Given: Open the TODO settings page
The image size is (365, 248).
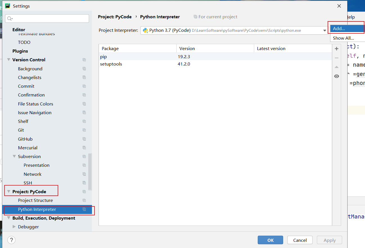Looking at the screenshot, I should [24, 42].
